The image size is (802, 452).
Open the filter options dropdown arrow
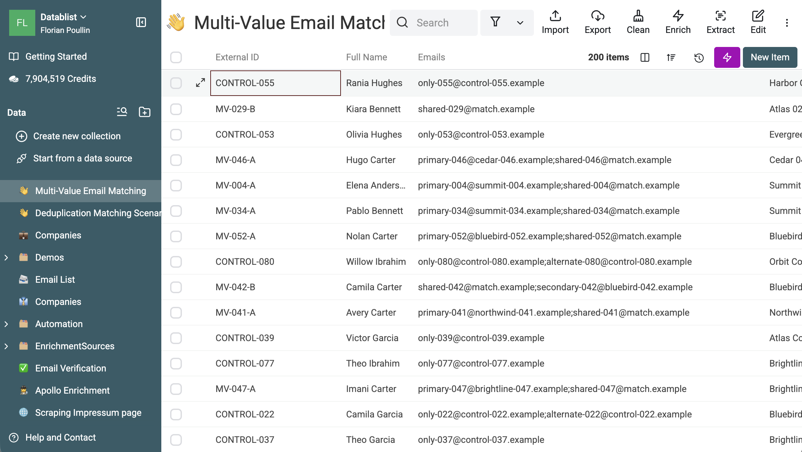click(520, 23)
